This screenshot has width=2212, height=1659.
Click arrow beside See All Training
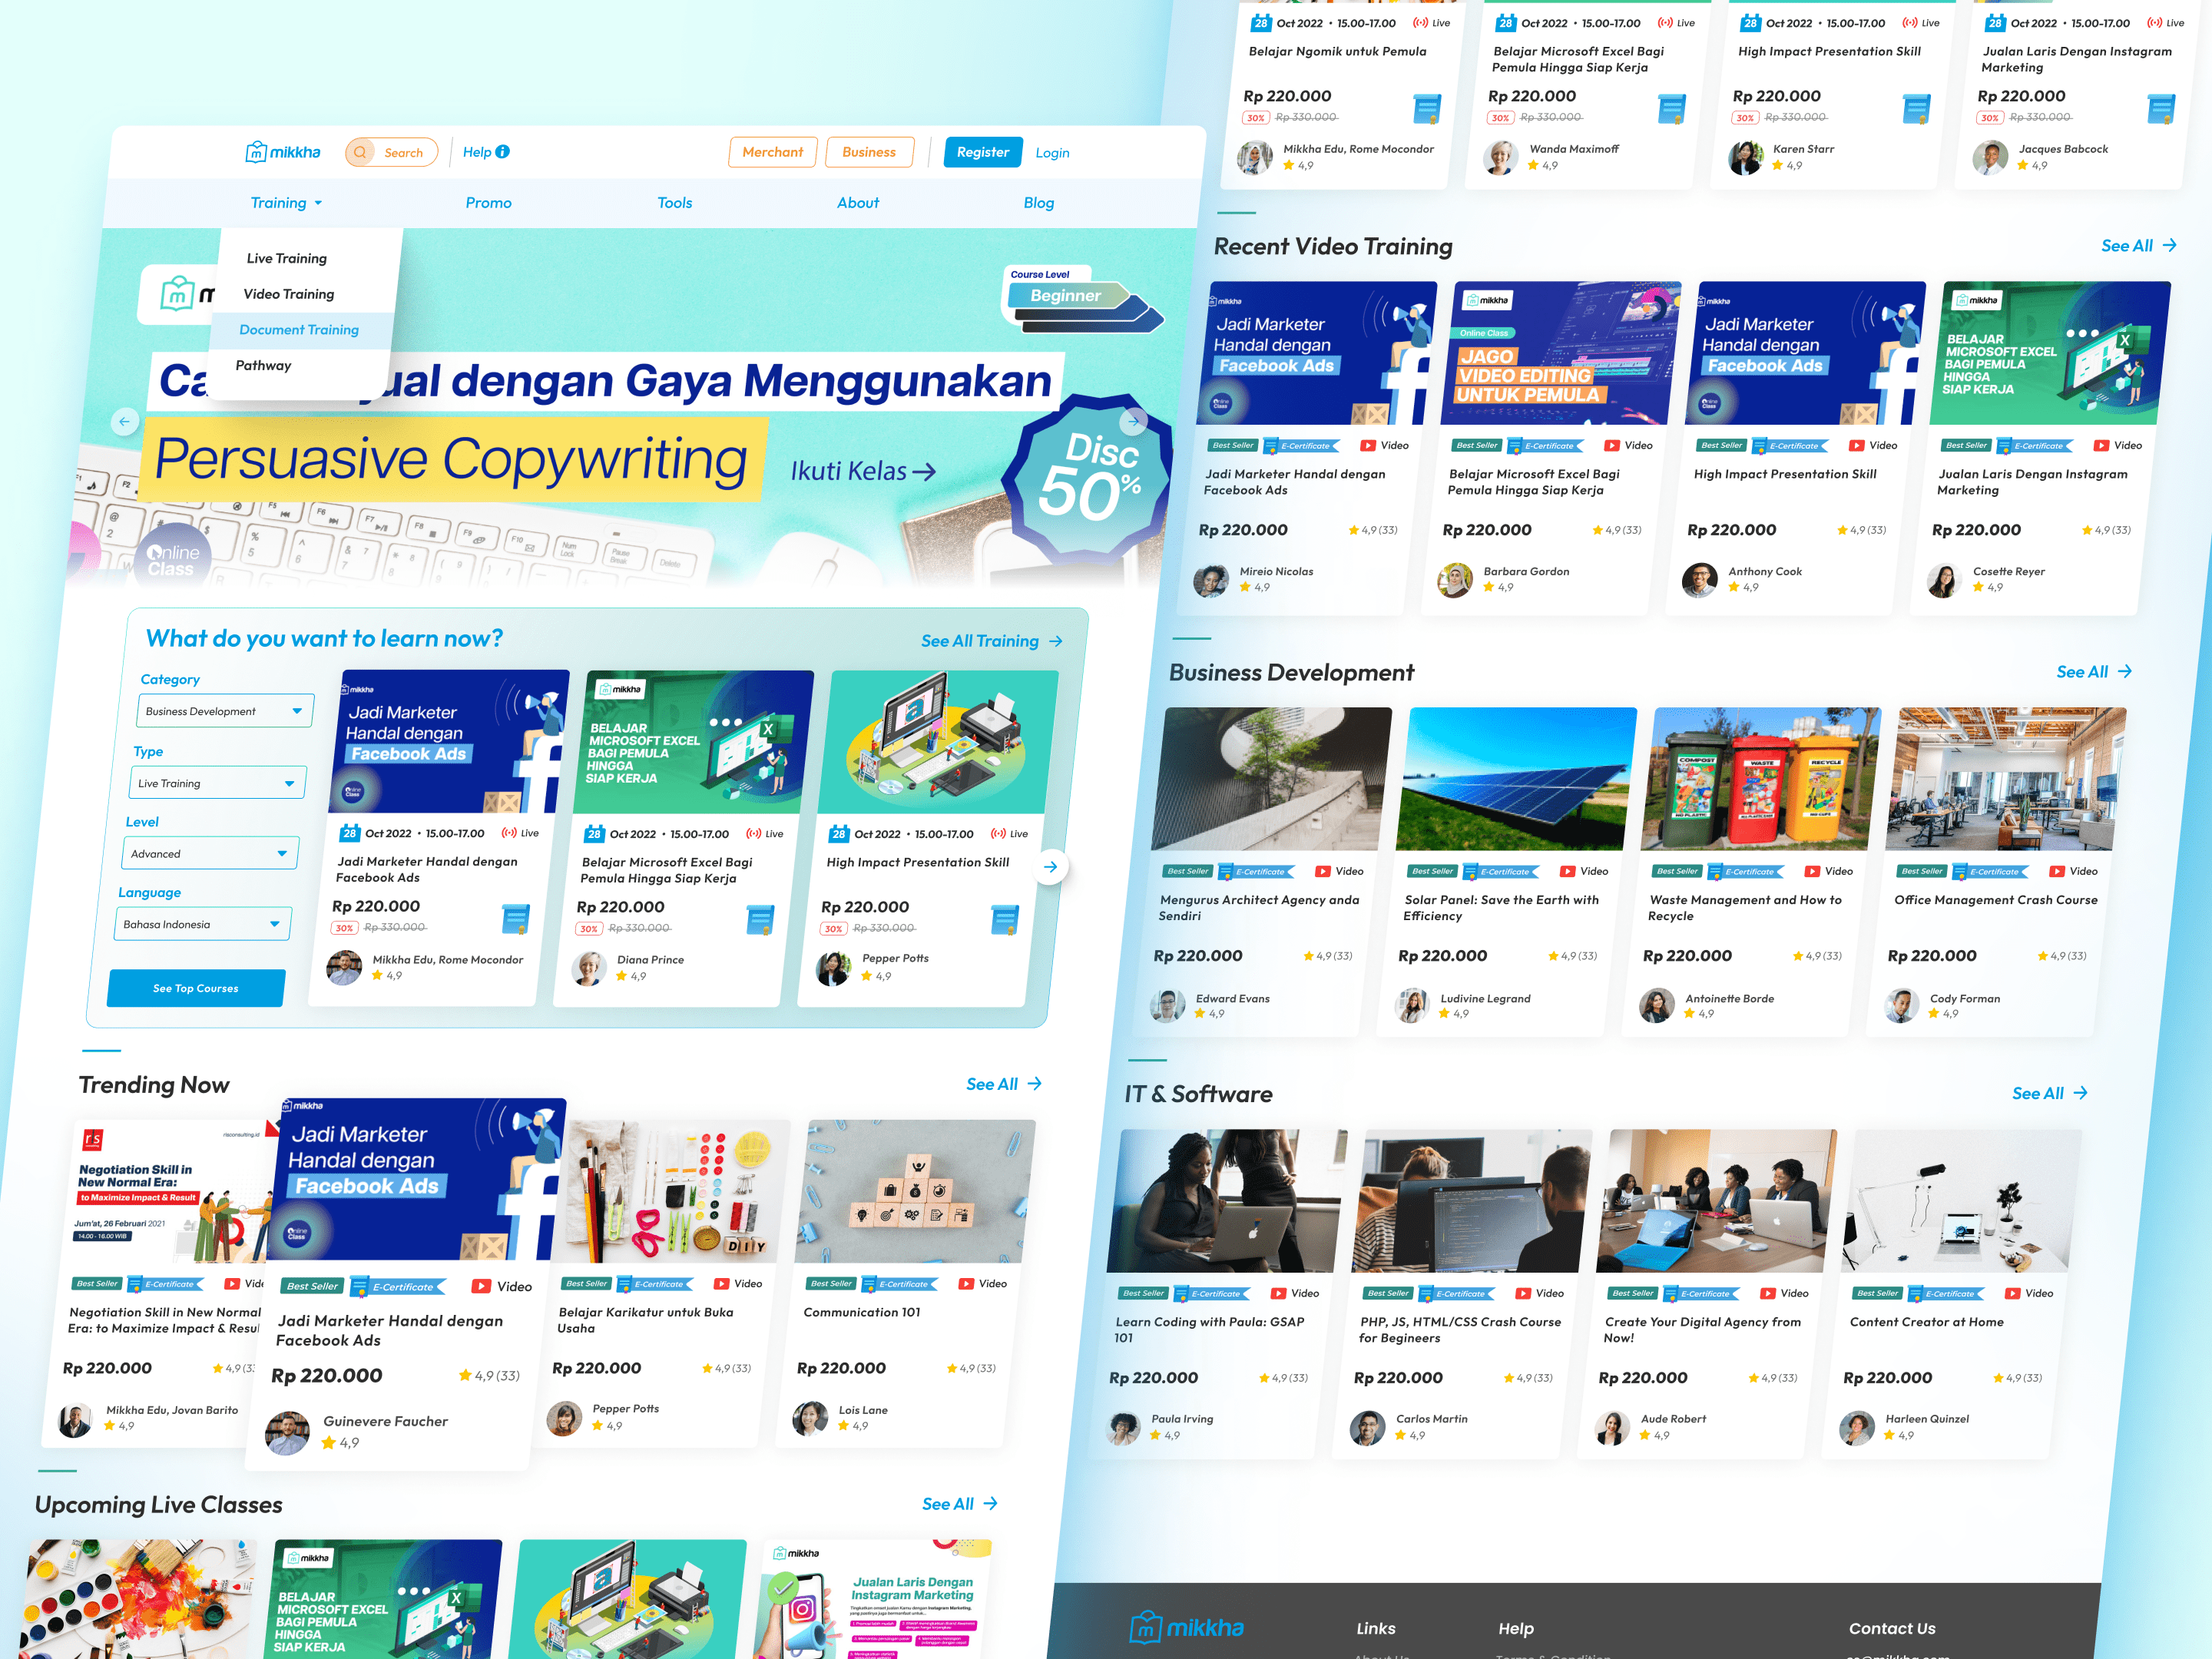(1056, 641)
